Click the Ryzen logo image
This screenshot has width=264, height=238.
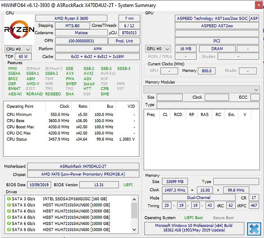19,29
